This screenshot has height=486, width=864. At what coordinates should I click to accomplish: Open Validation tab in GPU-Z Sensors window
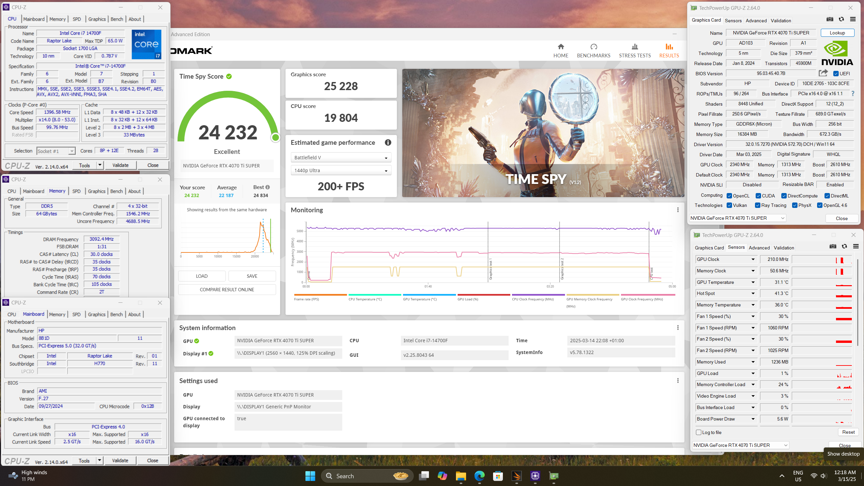pyautogui.click(x=784, y=248)
